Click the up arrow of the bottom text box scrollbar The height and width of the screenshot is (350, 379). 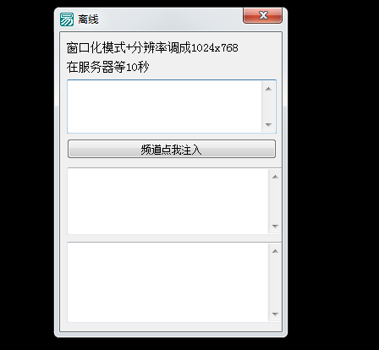(x=275, y=251)
